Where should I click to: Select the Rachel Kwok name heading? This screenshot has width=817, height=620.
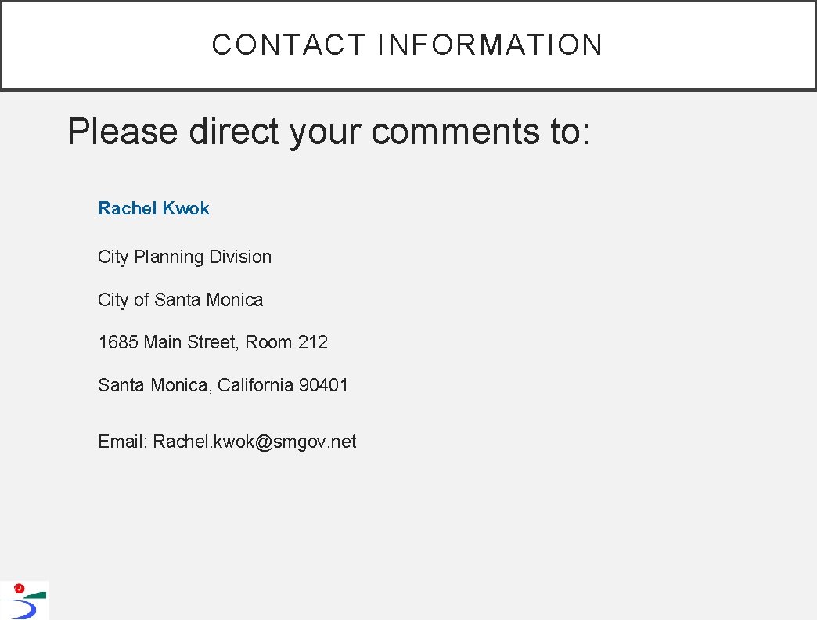153,208
